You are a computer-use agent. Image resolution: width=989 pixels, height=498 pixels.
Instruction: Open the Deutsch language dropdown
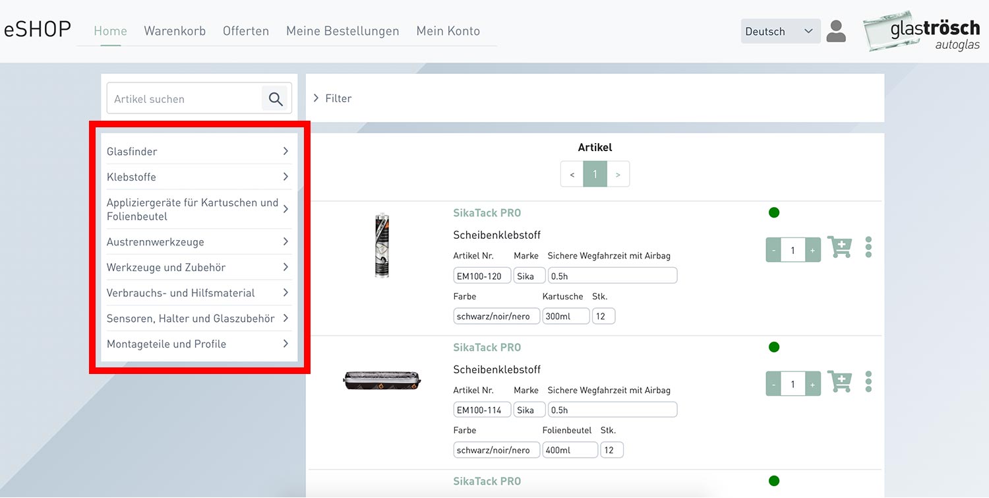(x=781, y=31)
